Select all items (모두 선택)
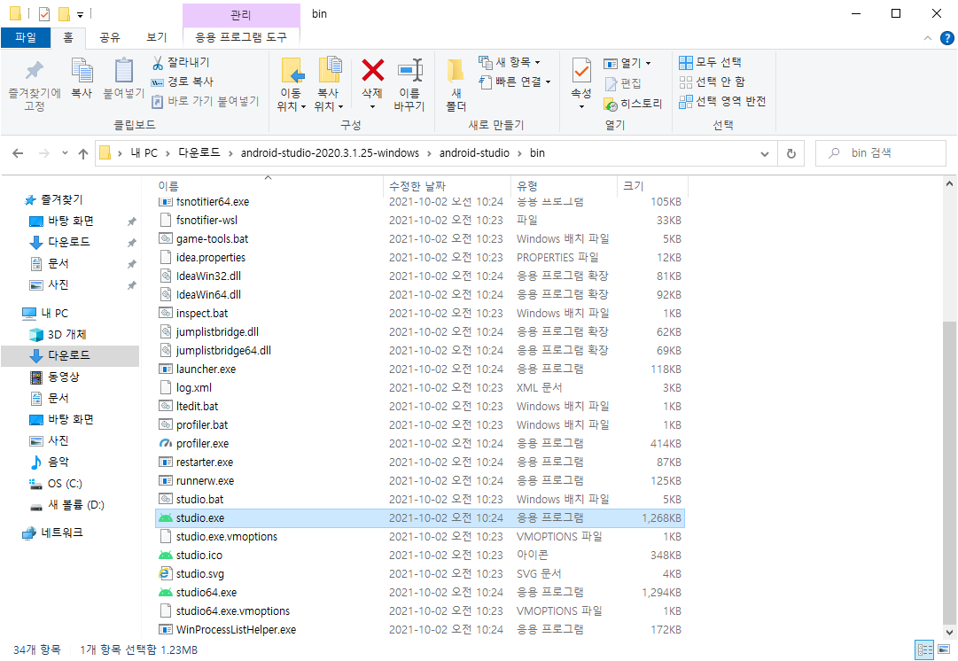 pos(710,62)
